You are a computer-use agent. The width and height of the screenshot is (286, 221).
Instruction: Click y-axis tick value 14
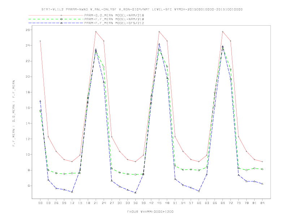point(27,123)
